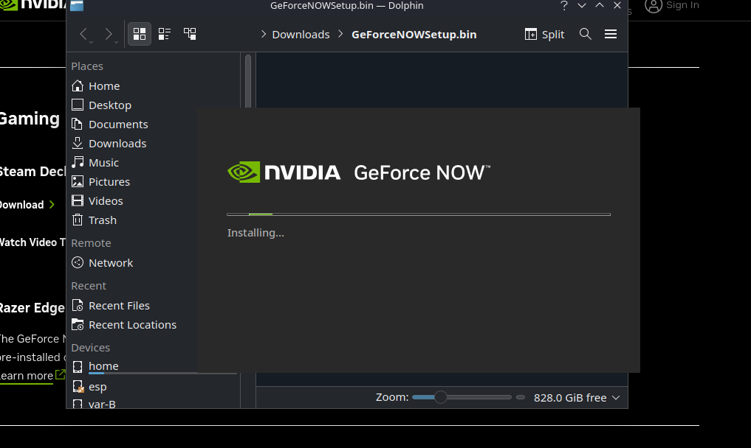
Task: Click the Trash icon in Places
Action: pos(78,220)
